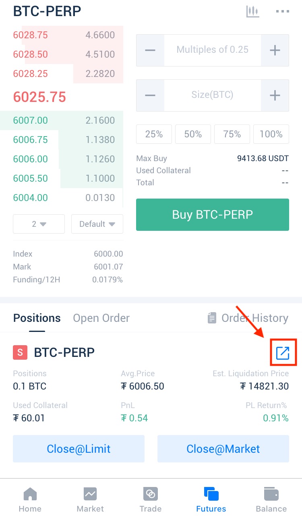Tap Close@Limit button
302x518 pixels.
click(79, 449)
